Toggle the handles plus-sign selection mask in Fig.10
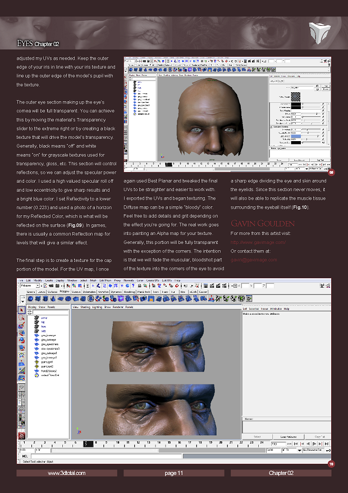Viewport: 348px width, 493px height. 93,286
